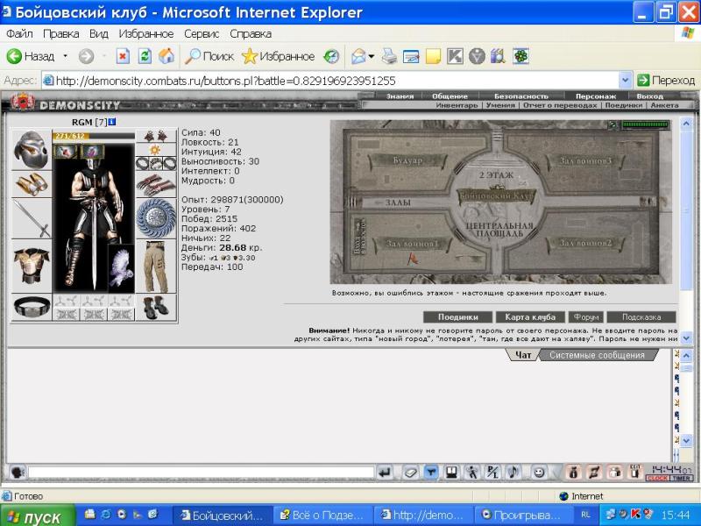Switch to the Чат tab
Image resolution: width=701 pixels, height=526 pixels.
coord(523,355)
